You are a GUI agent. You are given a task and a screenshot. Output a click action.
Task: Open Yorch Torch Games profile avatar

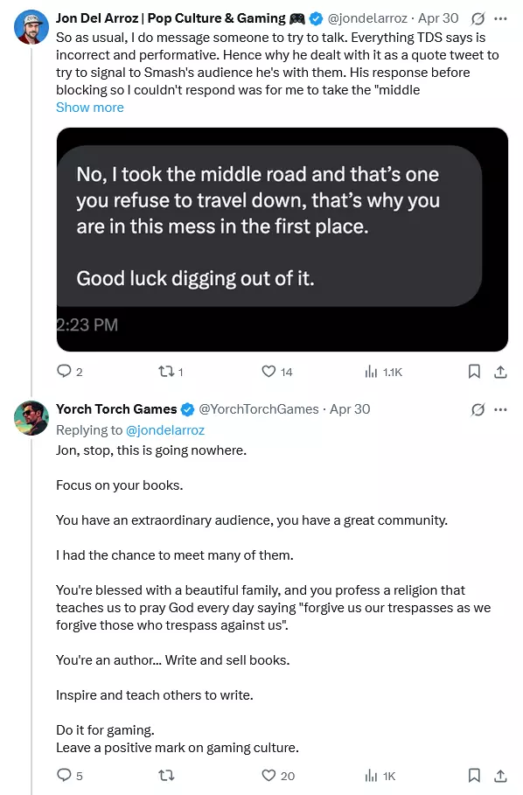[31, 418]
